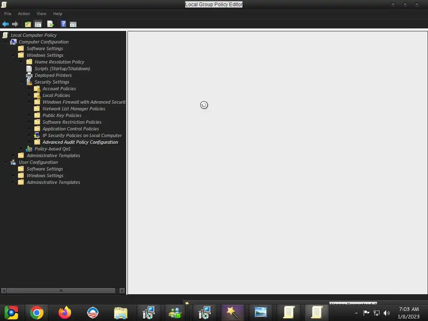This screenshot has width=428, height=321.
Task: Click the volume speaker tray icon
Action: (x=387, y=313)
